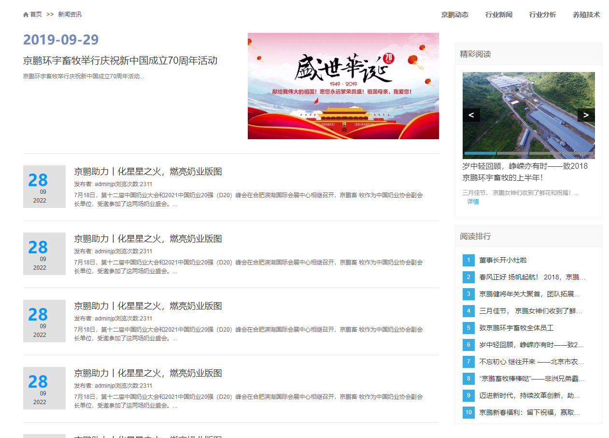Select second carousel progress indicator

pos(512,153)
